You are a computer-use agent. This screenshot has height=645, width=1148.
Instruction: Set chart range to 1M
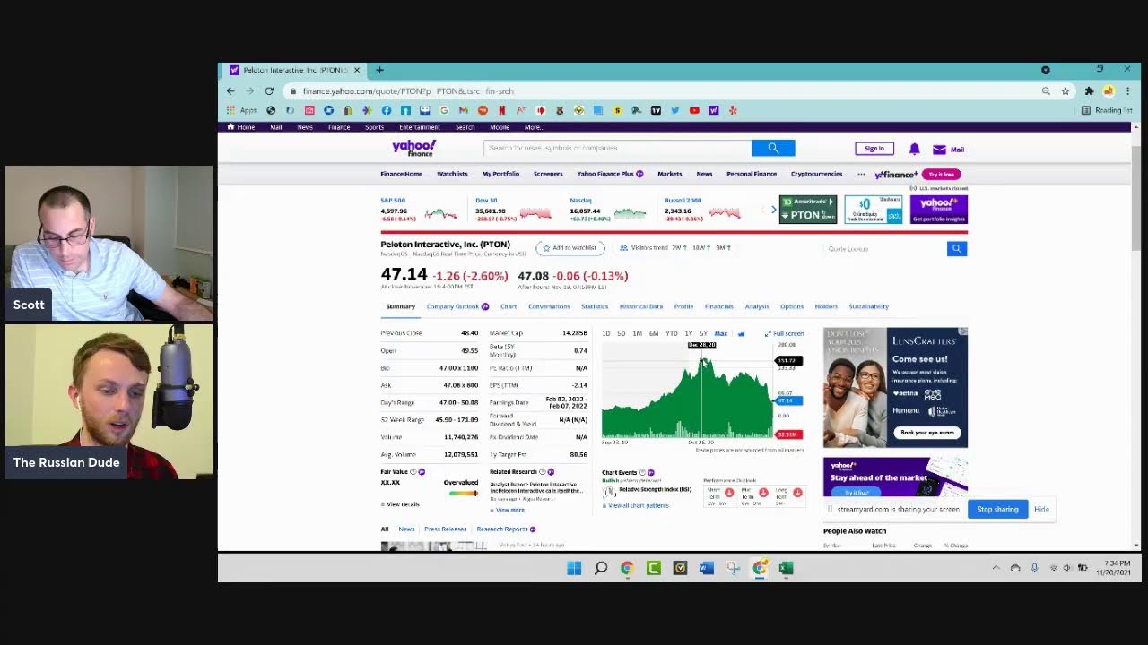(637, 333)
